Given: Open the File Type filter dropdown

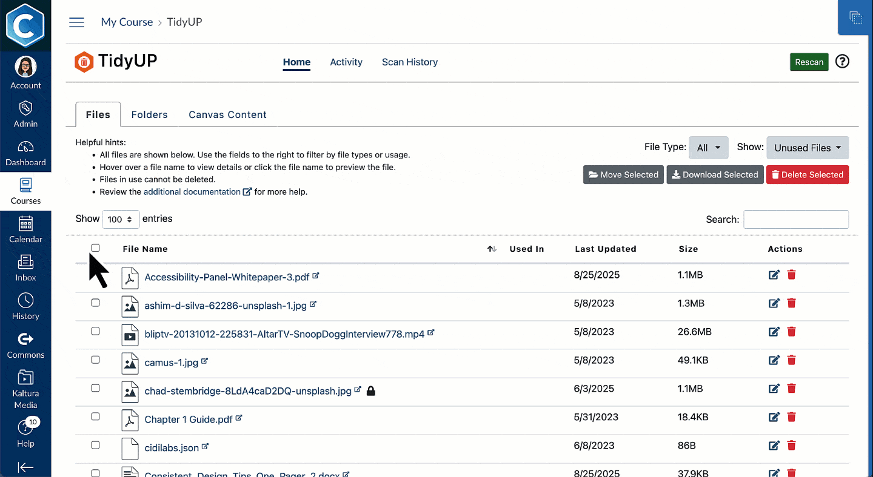Looking at the screenshot, I should pyautogui.click(x=708, y=148).
